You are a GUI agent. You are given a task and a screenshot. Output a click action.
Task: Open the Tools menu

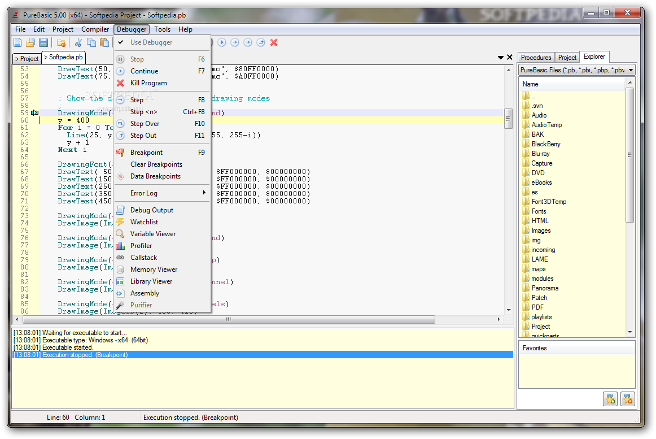coord(163,29)
